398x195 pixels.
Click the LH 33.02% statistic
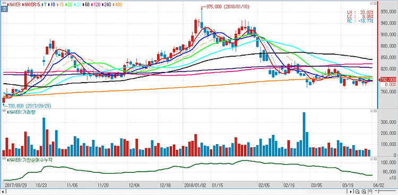360,12
